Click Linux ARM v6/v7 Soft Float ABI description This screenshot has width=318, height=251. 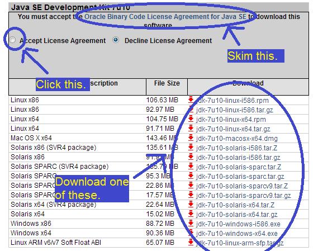(56, 243)
